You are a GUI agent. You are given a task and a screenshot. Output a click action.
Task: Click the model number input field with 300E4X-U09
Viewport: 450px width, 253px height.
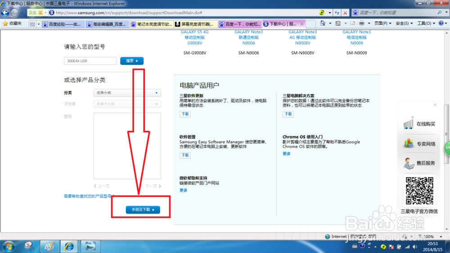(90, 61)
